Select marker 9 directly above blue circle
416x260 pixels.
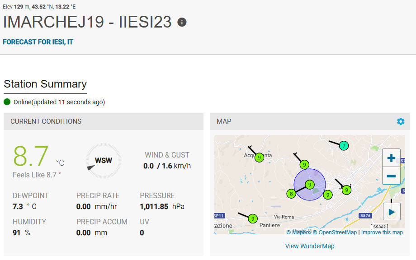(305, 164)
